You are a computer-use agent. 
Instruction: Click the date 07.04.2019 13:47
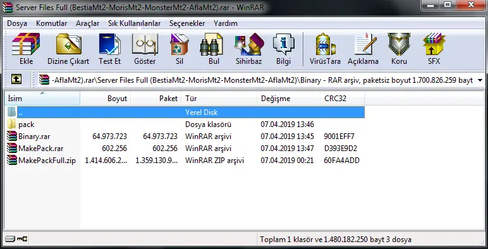287,149
